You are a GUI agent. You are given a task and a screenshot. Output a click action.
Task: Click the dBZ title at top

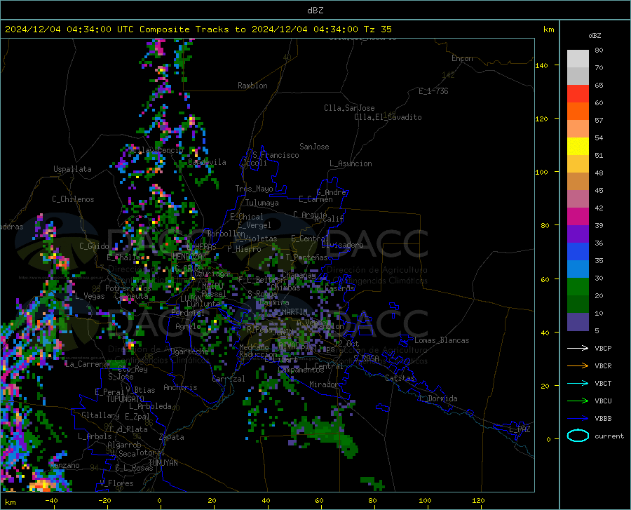[x=315, y=11]
